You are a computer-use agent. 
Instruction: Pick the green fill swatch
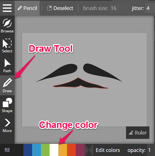(45, 150)
